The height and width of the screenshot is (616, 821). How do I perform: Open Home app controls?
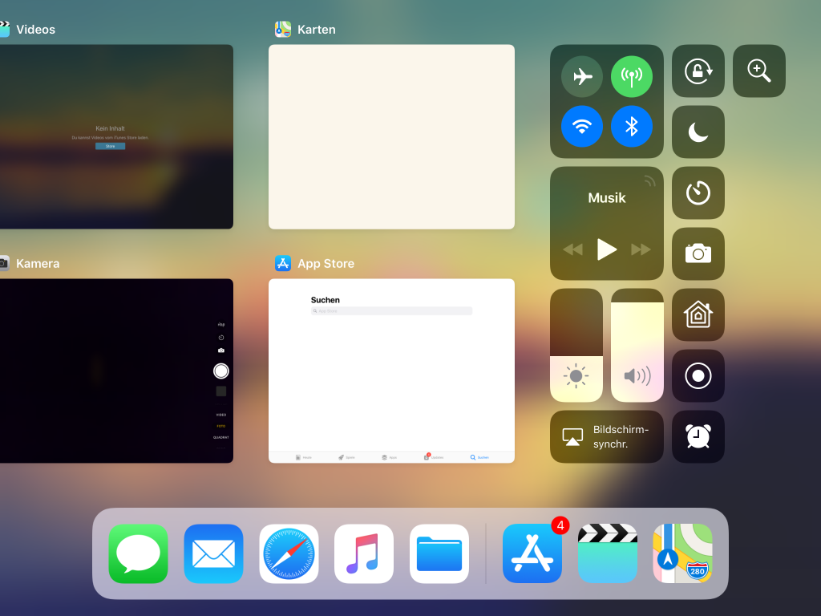pyautogui.click(x=698, y=314)
